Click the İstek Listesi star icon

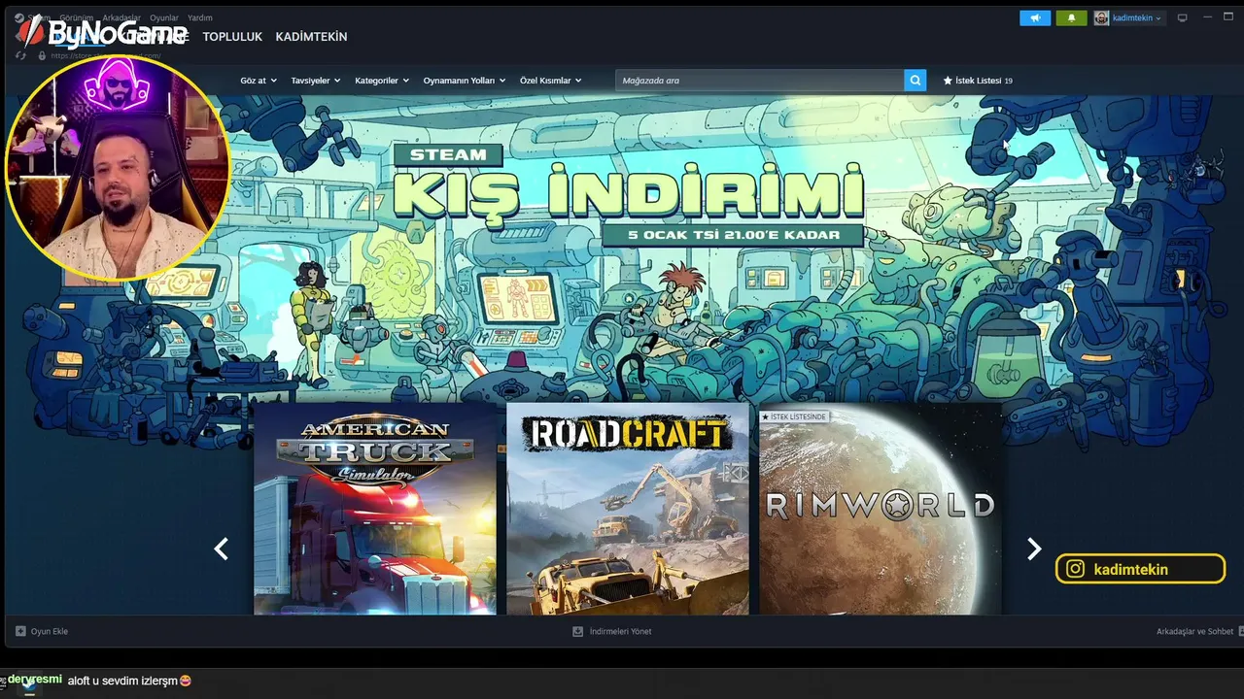pyautogui.click(x=948, y=81)
